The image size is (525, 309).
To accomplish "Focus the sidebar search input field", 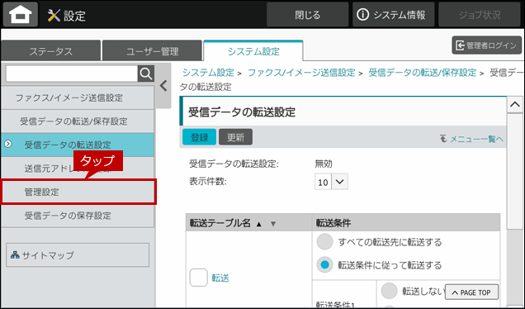I will point(72,74).
